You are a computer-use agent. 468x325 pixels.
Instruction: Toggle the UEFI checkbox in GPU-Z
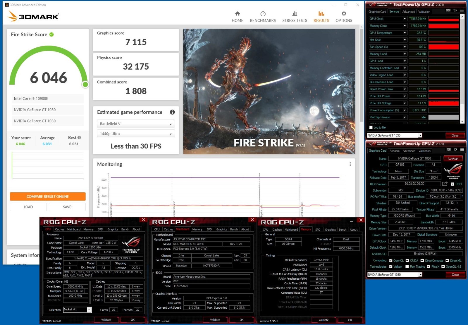[x=452, y=184]
